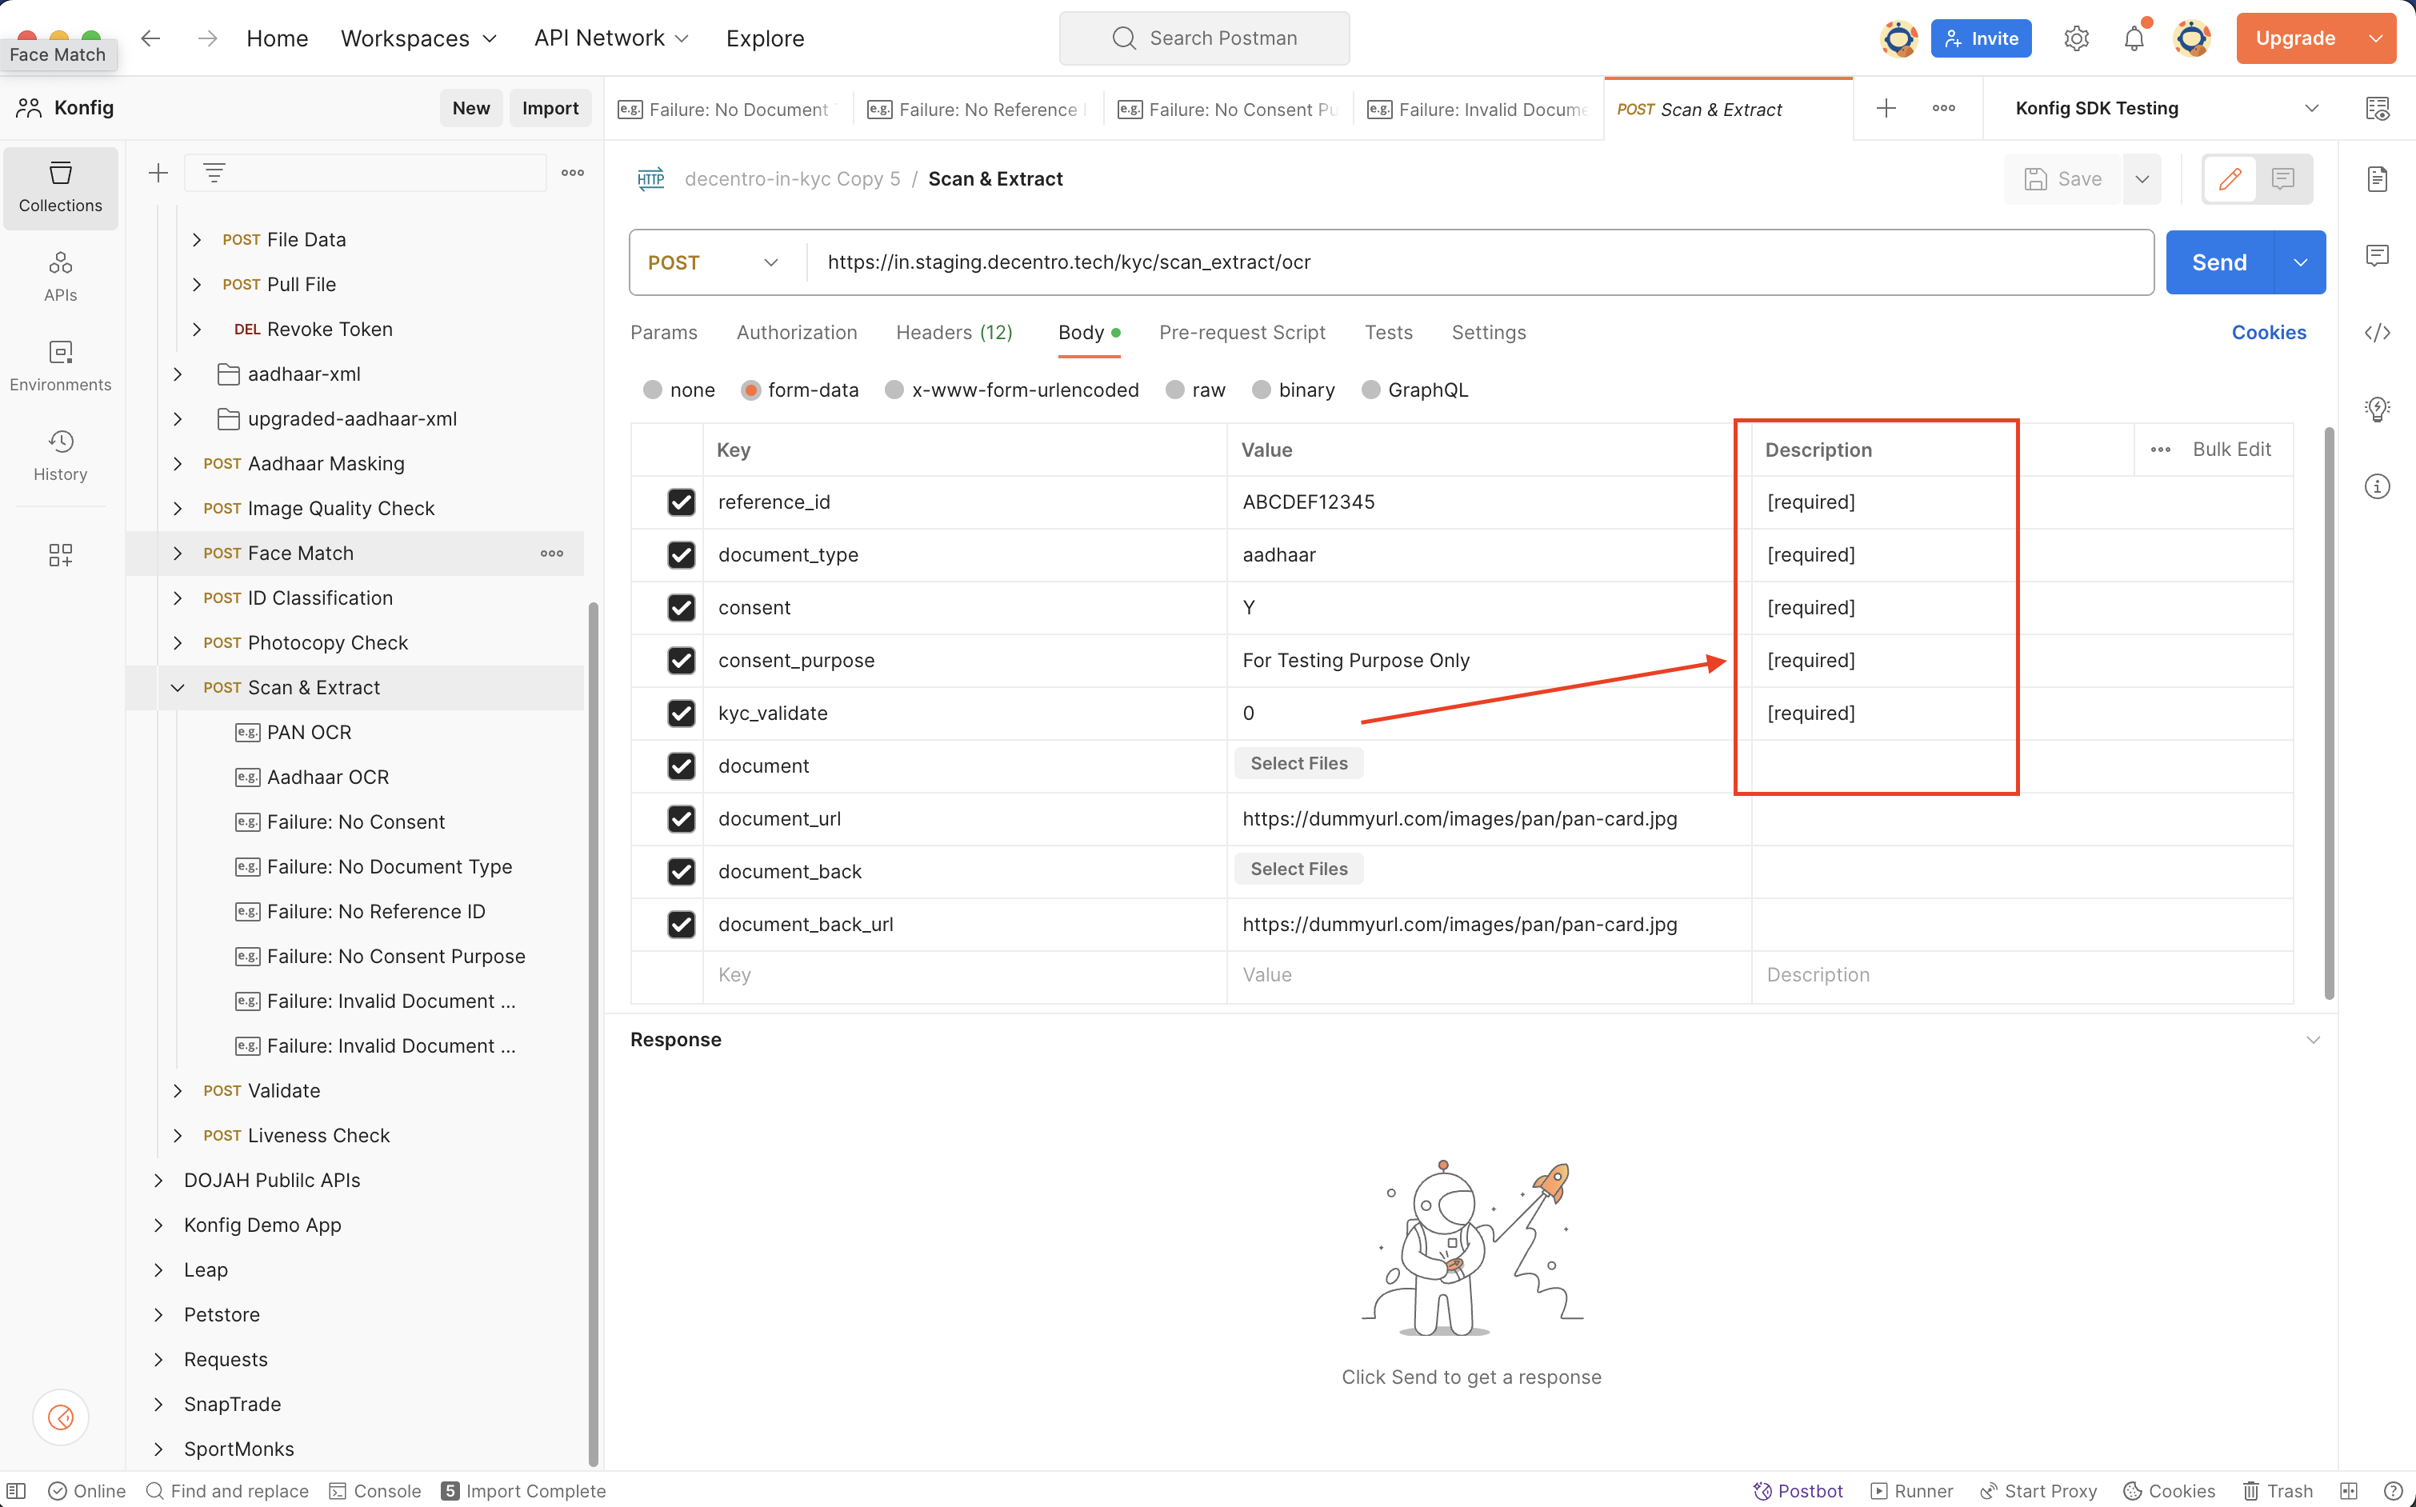Open Trash in the status bar
2416x1507 pixels.
tap(2278, 1490)
